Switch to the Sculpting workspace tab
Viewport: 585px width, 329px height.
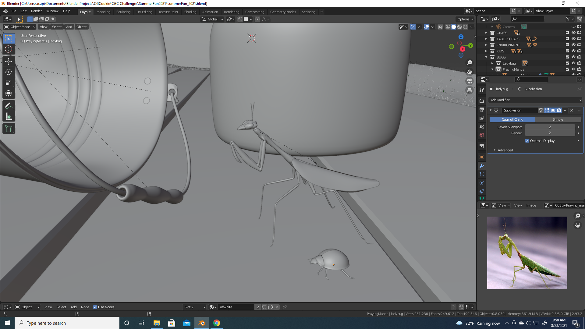pyautogui.click(x=123, y=12)
